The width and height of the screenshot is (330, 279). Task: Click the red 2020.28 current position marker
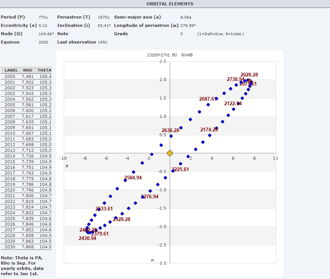(x=250, y=81)
